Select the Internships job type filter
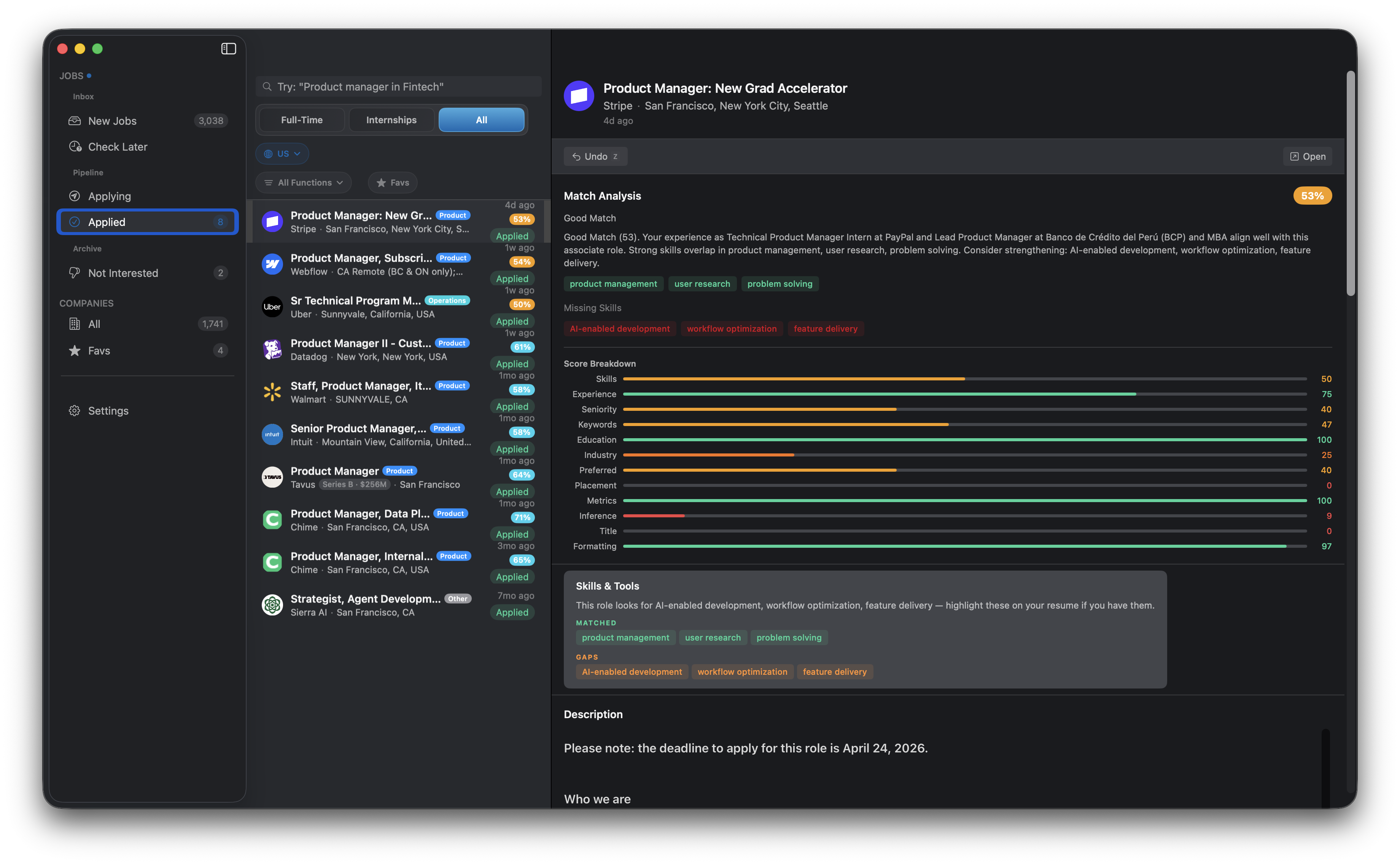This screenshot has height=865, width=1400. (x=391, y=120)
